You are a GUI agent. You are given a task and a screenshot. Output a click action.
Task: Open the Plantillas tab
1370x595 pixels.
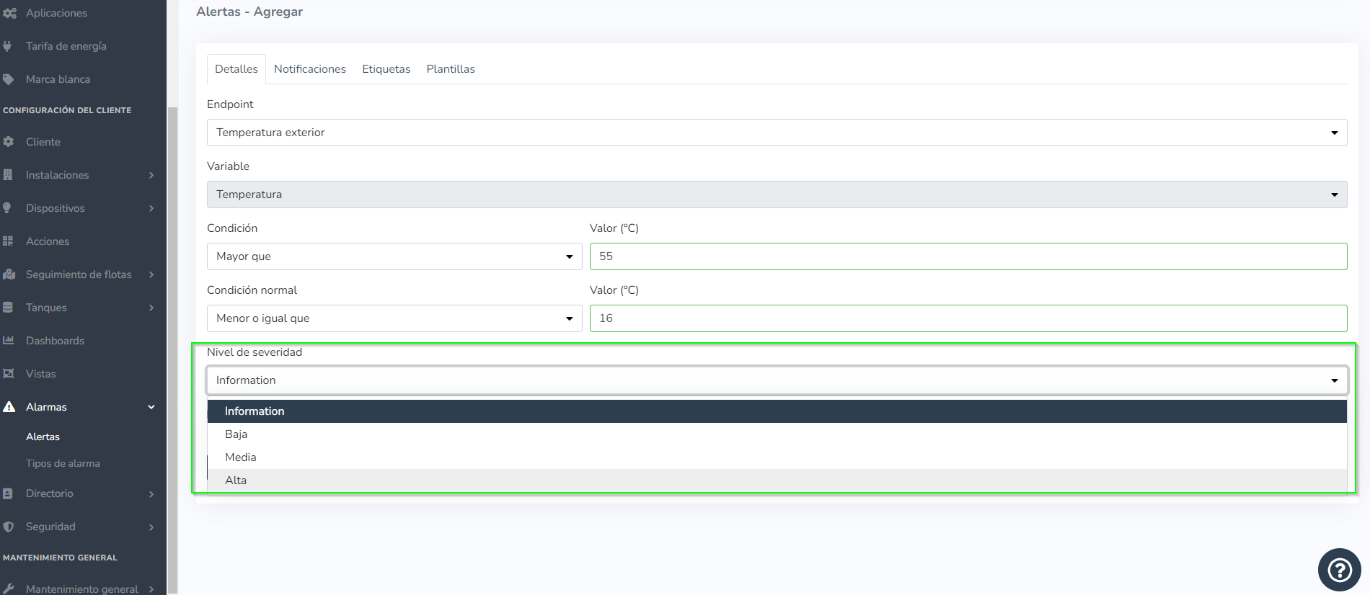[451, 69]
